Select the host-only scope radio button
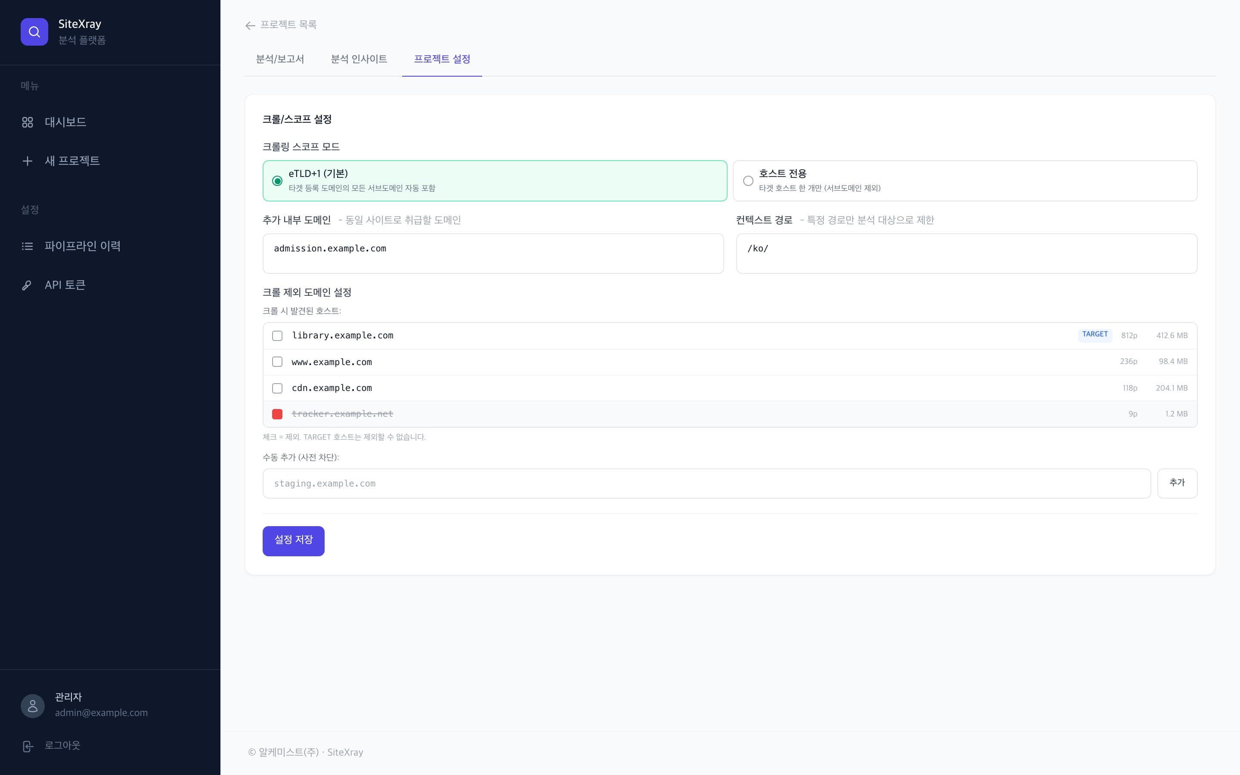Viewport: 1240px width, 775px height. 748,181
